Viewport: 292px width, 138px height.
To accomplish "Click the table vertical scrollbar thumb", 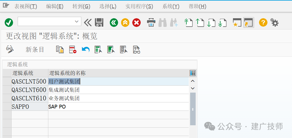I will point(193,109).
